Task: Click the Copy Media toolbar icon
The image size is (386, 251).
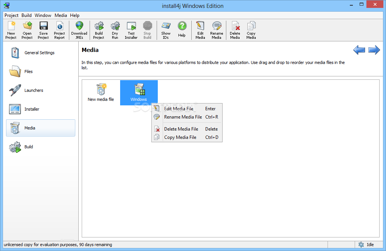Action: (x=251, y=26)
